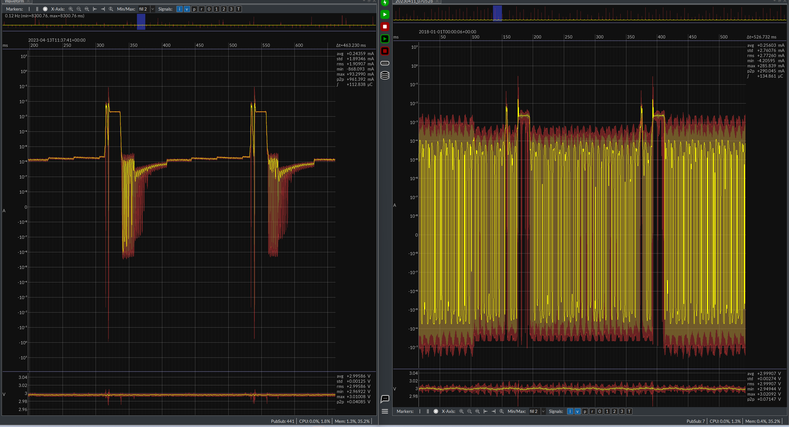The image size is (789, 427).
Task: Zoom in X-axis on left Waveform toolbar
Action: [x=71, y=9]
